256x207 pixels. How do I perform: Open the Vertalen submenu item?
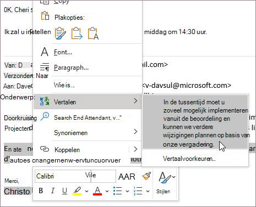click(88, 102)
